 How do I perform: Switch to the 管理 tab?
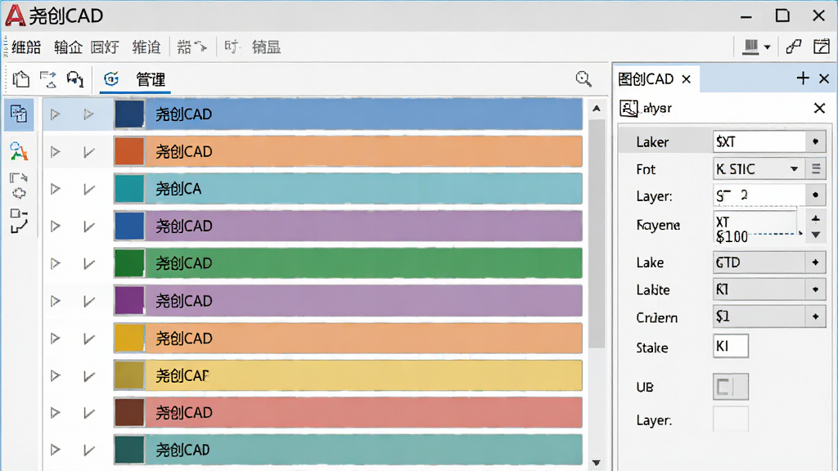151,79
